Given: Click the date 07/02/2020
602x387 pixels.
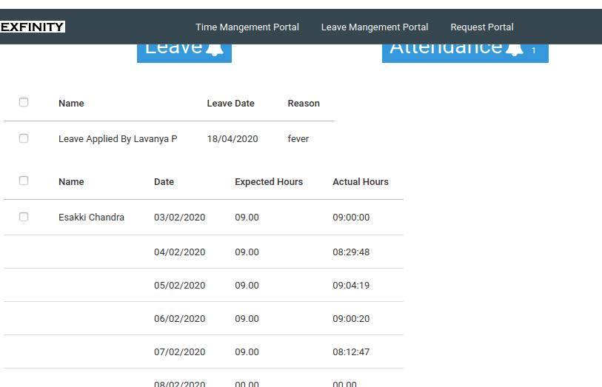Looking at the screenshot, I should [180, 352].
